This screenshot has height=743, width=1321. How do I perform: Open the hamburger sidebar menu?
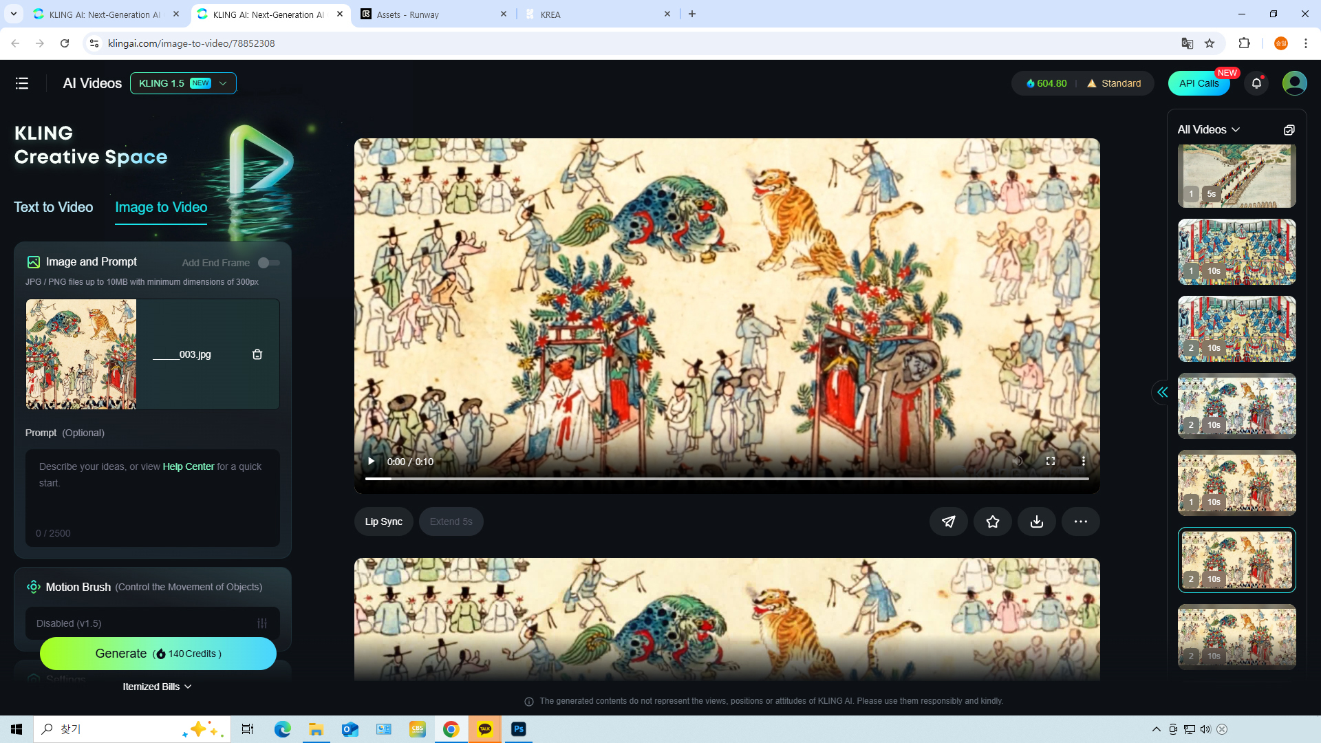coord(22,83)
